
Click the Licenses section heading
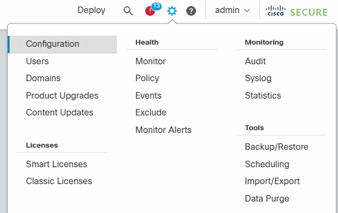pos(42,145)
